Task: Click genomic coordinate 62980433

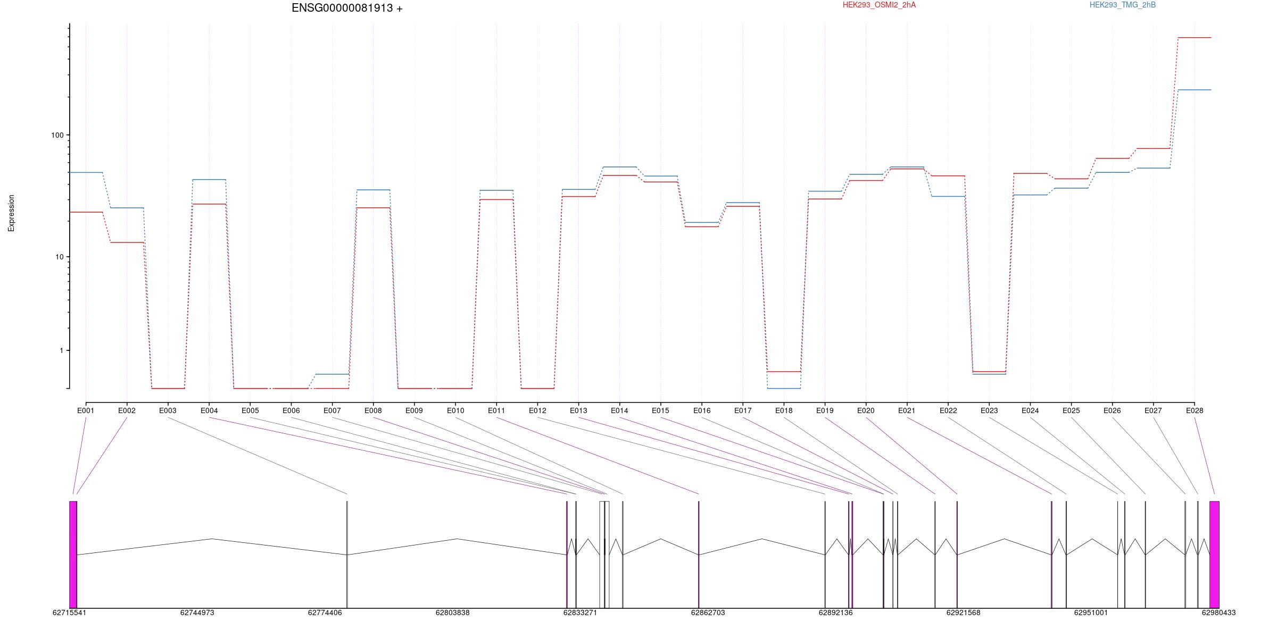Action: click(x=1218, y=612)
